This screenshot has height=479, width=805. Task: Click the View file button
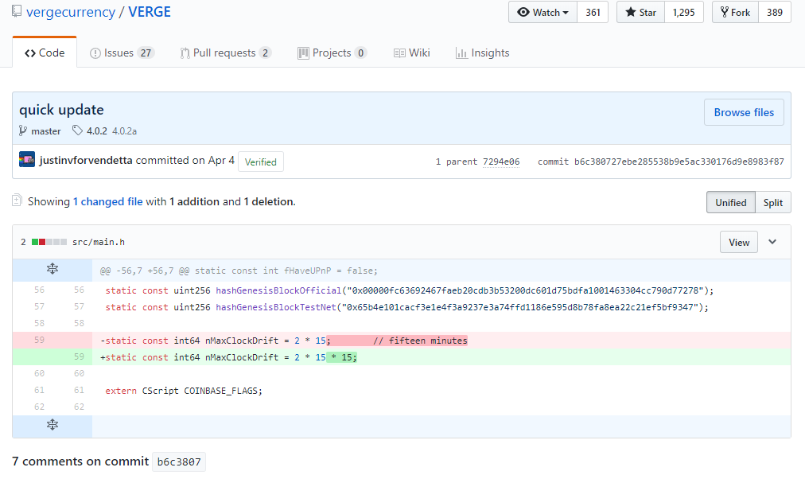point(739,243)
